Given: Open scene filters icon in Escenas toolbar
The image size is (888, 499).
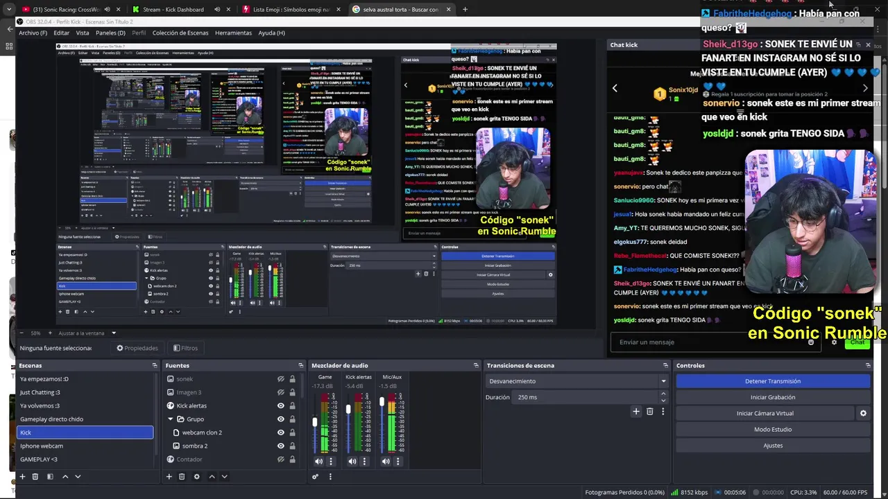Looking at the screenshot, I should pos(50,476).
